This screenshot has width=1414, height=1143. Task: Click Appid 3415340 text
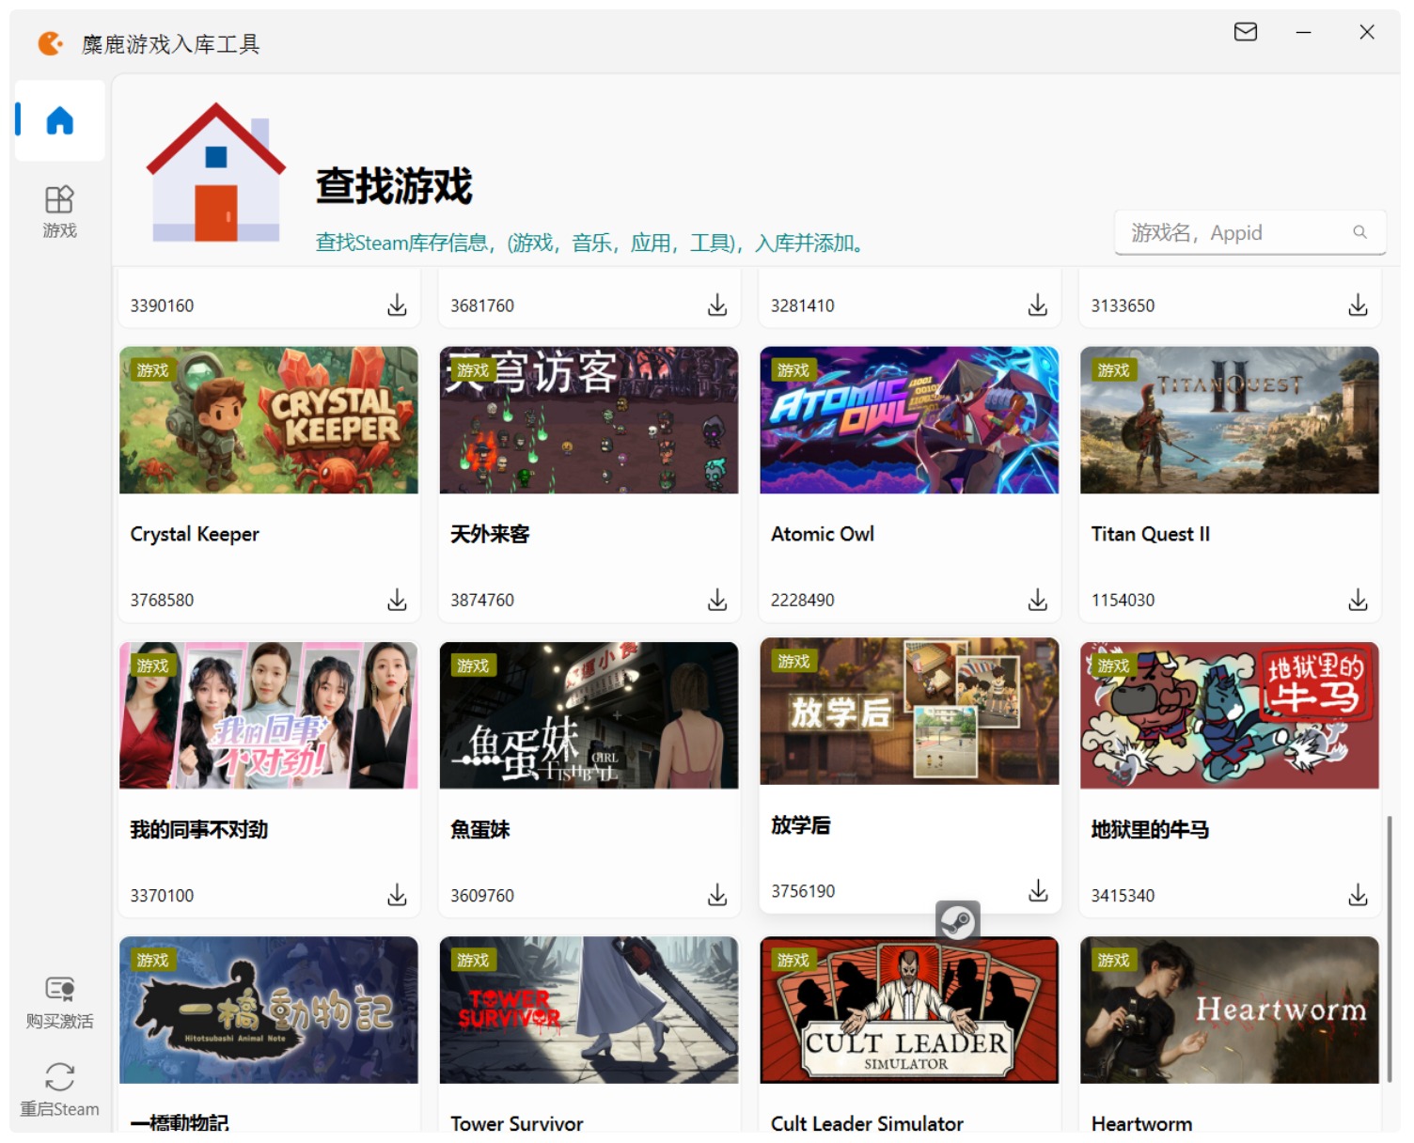(1123, 895)
